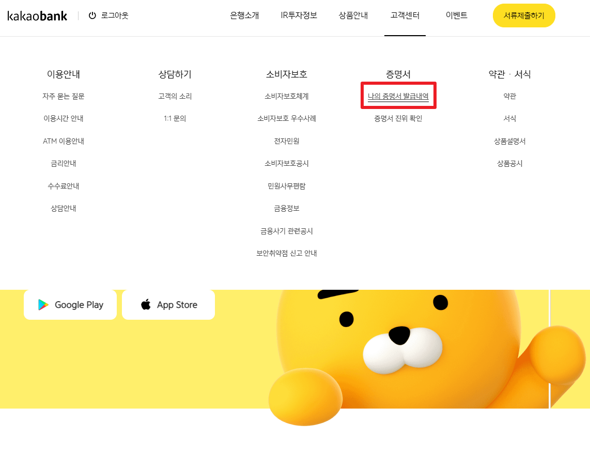Open 전자민원 under 소비자보호
590x469 pixels.
click(287, 141)
